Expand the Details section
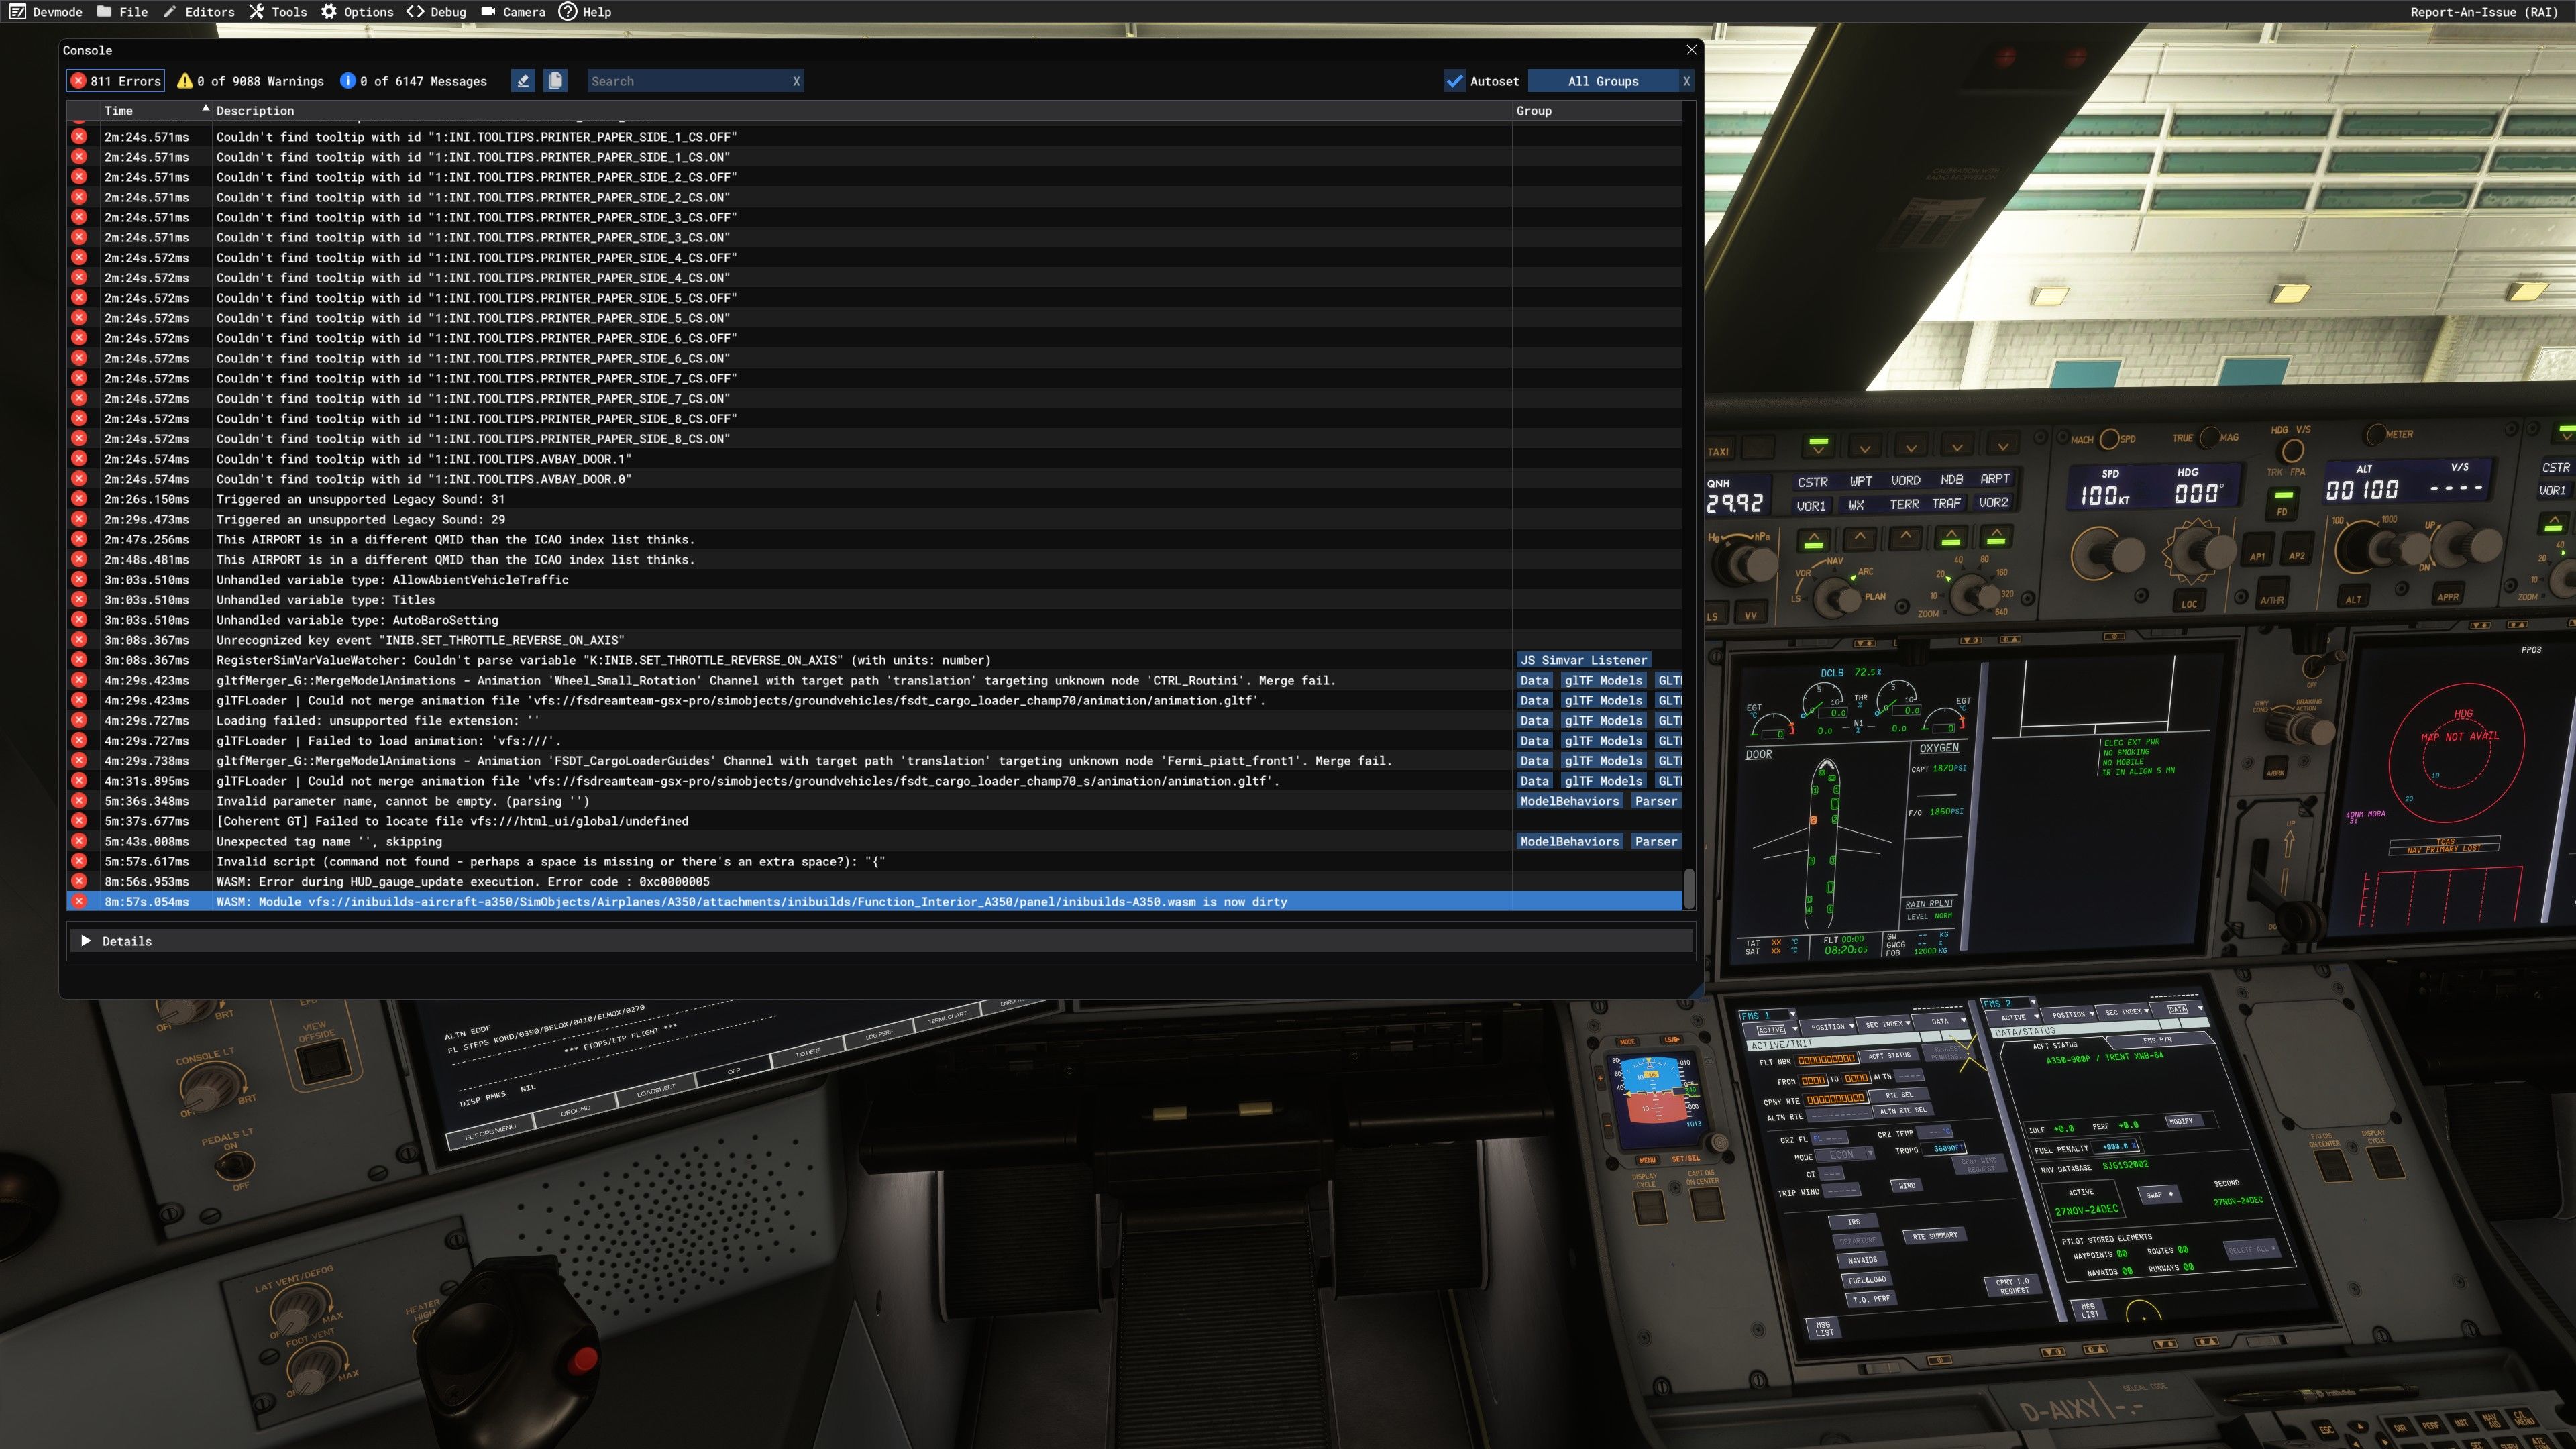 point(86,941)
